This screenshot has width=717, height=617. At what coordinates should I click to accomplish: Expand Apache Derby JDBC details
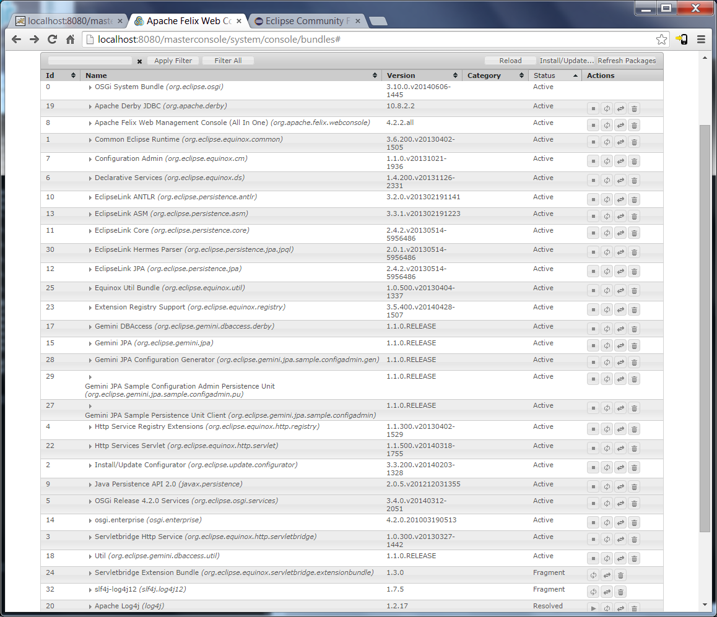(90, 106)
